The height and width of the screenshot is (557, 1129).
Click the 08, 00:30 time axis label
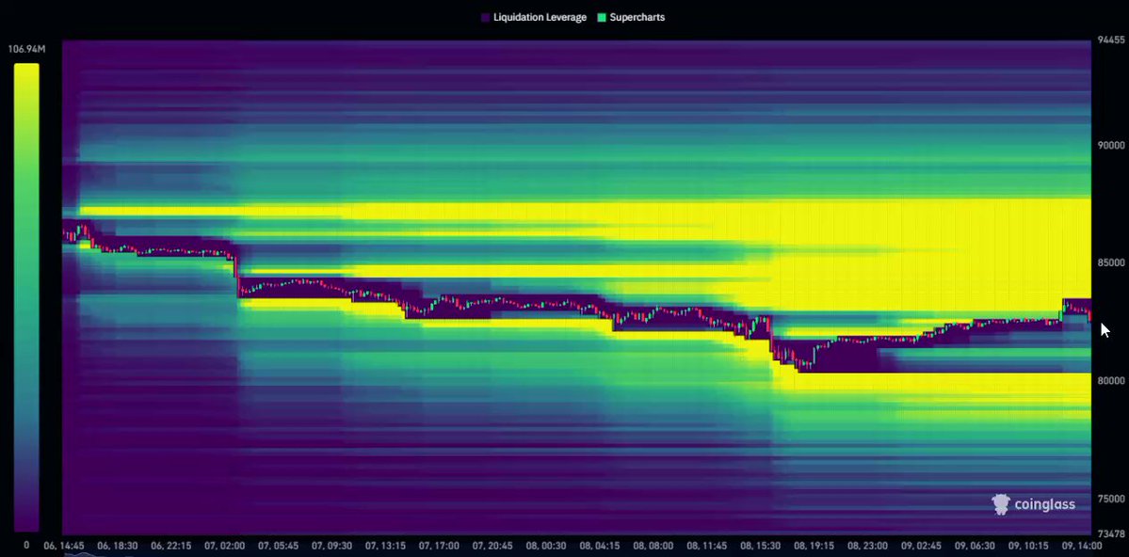click(x=545, y=547)
